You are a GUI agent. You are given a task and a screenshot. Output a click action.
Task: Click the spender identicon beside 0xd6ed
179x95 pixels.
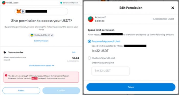coord(32,35)
